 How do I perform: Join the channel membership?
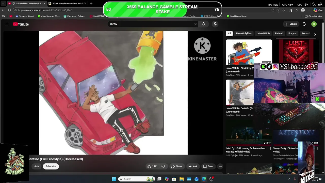coord(37,166)
